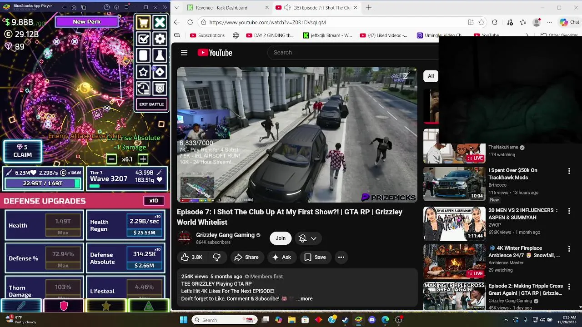Open a new browser tab
Viewport: 582px width, 327px height.
point(369,7)
